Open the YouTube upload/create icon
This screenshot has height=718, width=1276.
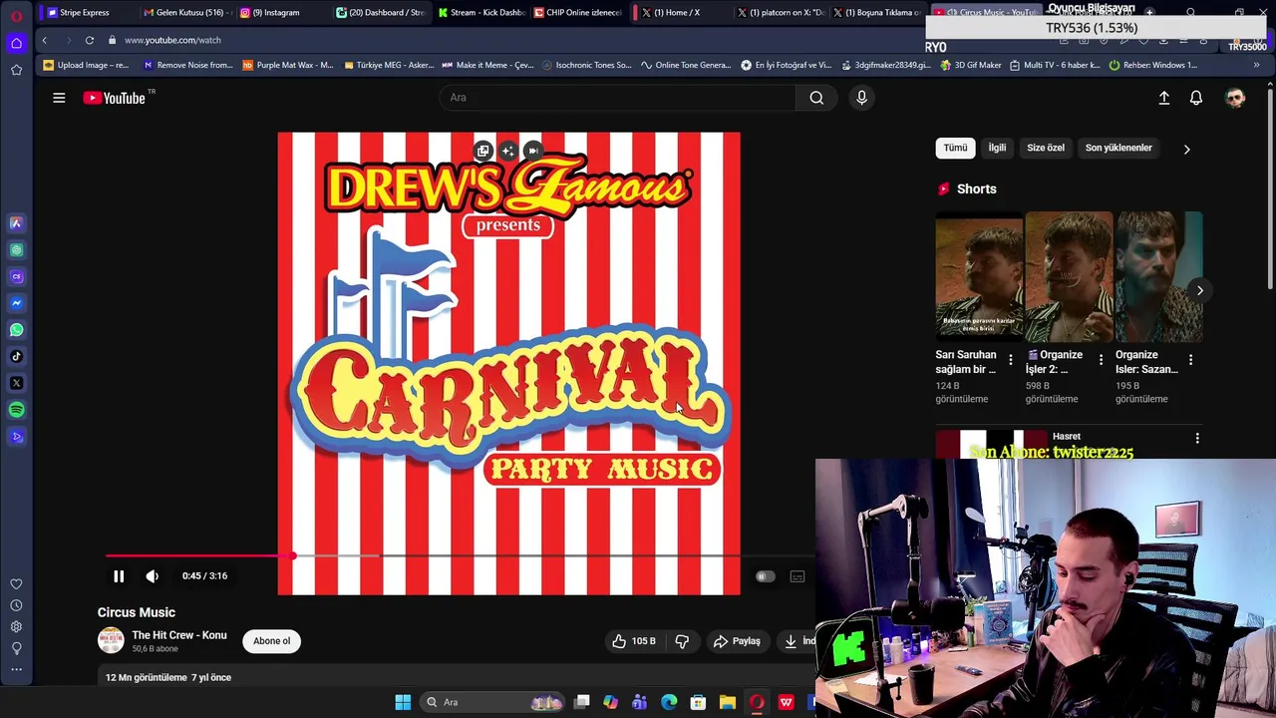click(x=1163, y=98)
